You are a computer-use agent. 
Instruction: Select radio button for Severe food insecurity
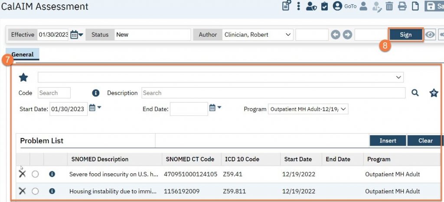[35, 174]
